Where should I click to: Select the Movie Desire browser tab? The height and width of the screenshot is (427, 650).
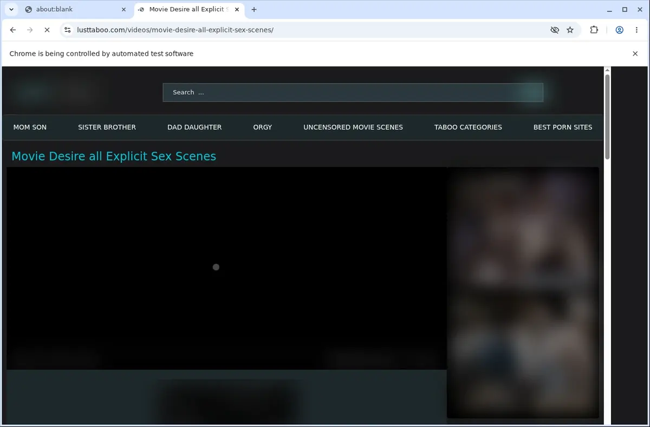188,9
